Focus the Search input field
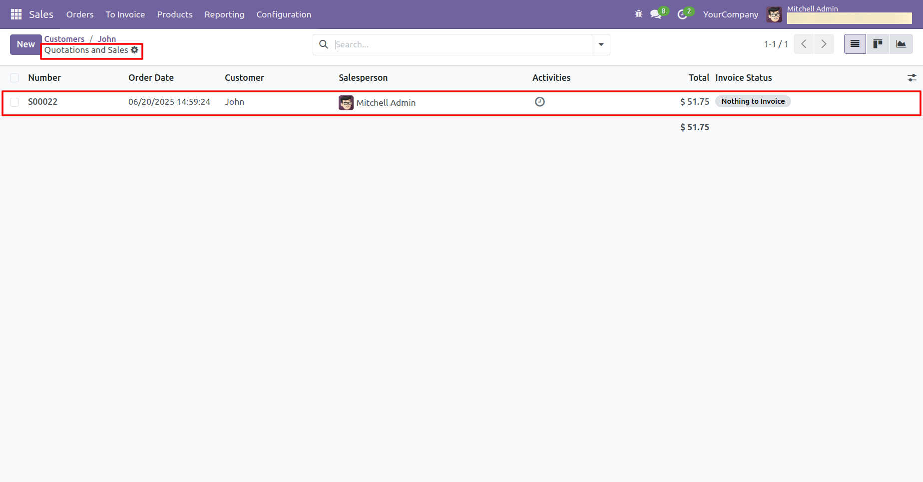The image size is (923, 482). click(x=462, y=44)
